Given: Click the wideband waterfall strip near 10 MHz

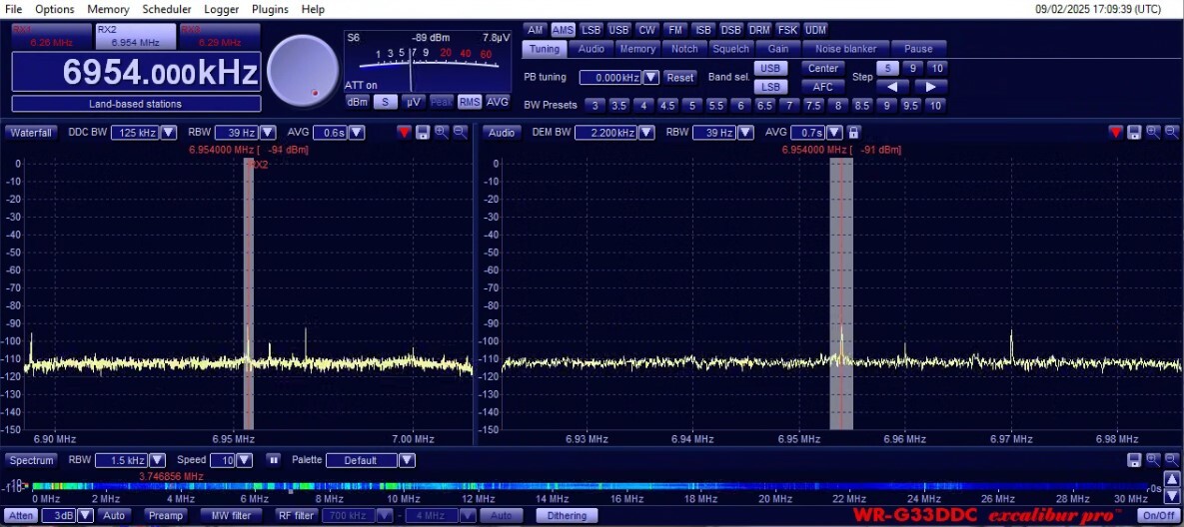Looking at the screenshot, I should point(404,486).
